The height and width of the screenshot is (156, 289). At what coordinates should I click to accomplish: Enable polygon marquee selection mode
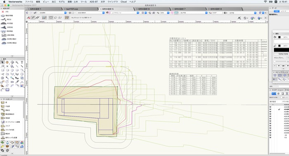click(60, 18)
